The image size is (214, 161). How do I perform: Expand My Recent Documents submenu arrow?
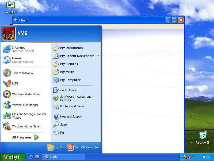coord(98,56)
